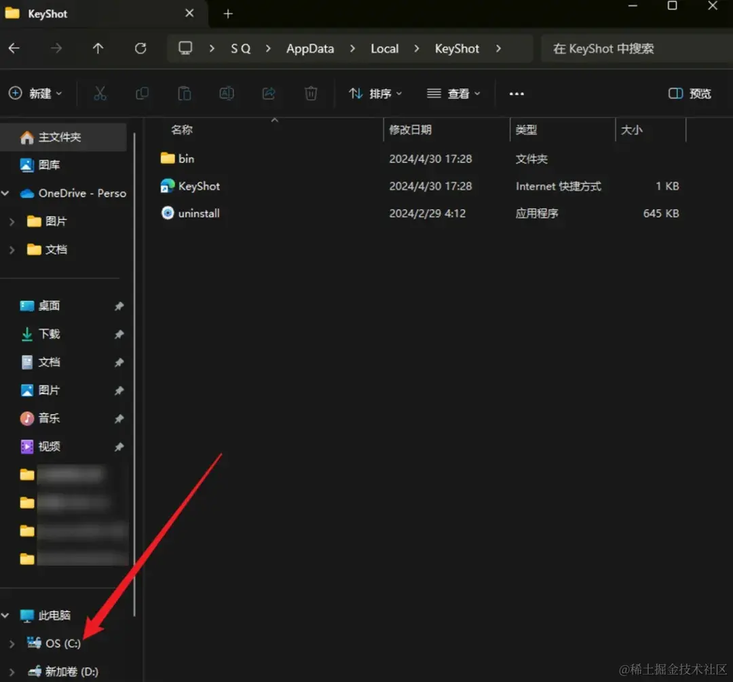Image resolution: width=733 pixels, height=682 pixels.
Task: Expand chevron after S Q in address bar
Action: [x=268, y=48]
